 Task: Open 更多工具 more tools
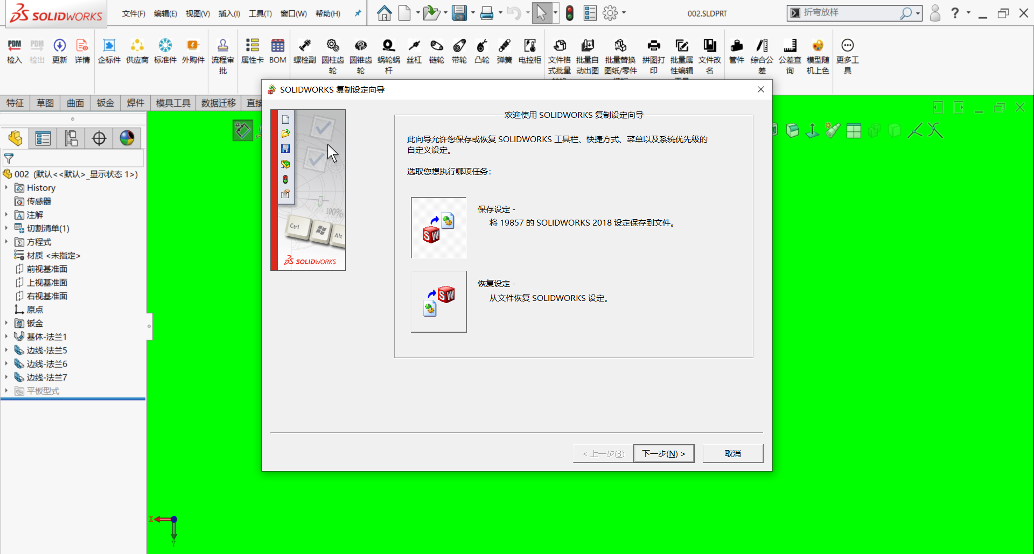click(x=848, y=57)
